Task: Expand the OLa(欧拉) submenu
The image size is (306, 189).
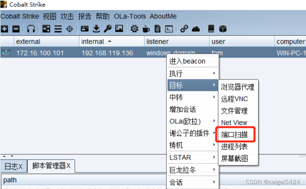Action: [192, 121]
